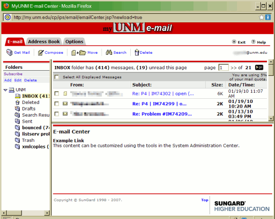Click the blue info icon in address bar
The width and height of the screenshot is (275, 219).
pos(268,17)
